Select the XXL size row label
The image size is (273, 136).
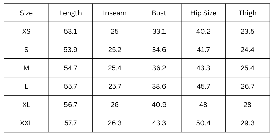click(x=26, y=123)
